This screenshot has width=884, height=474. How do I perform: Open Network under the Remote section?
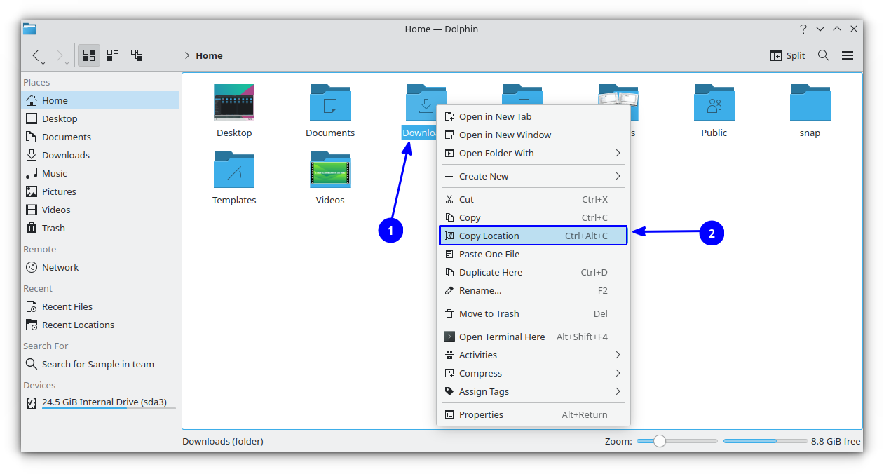tap(60, 266)
